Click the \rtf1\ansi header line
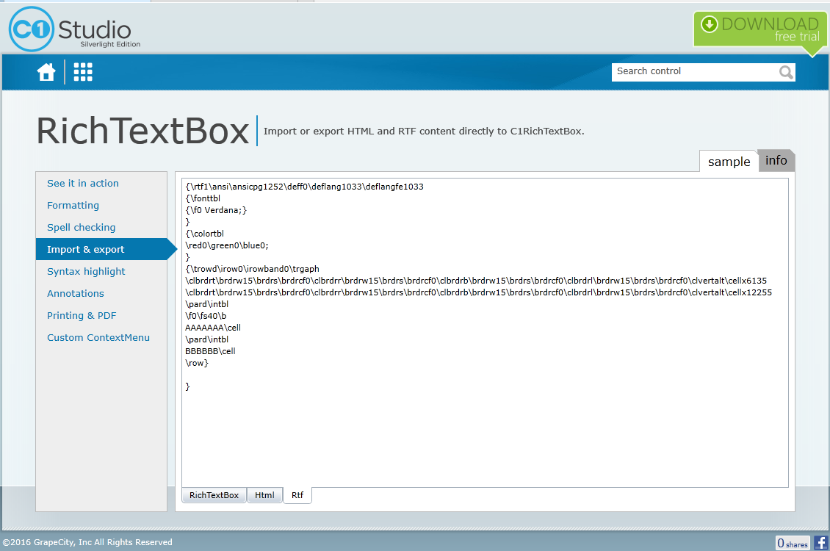 (x=304, y=187)
